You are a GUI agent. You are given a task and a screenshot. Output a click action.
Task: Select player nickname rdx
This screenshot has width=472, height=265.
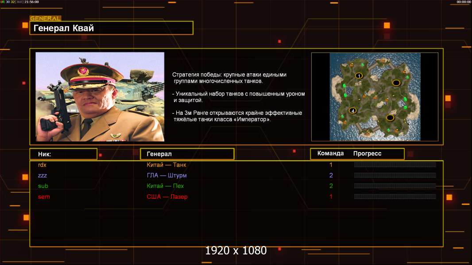[x=42, y=165]
